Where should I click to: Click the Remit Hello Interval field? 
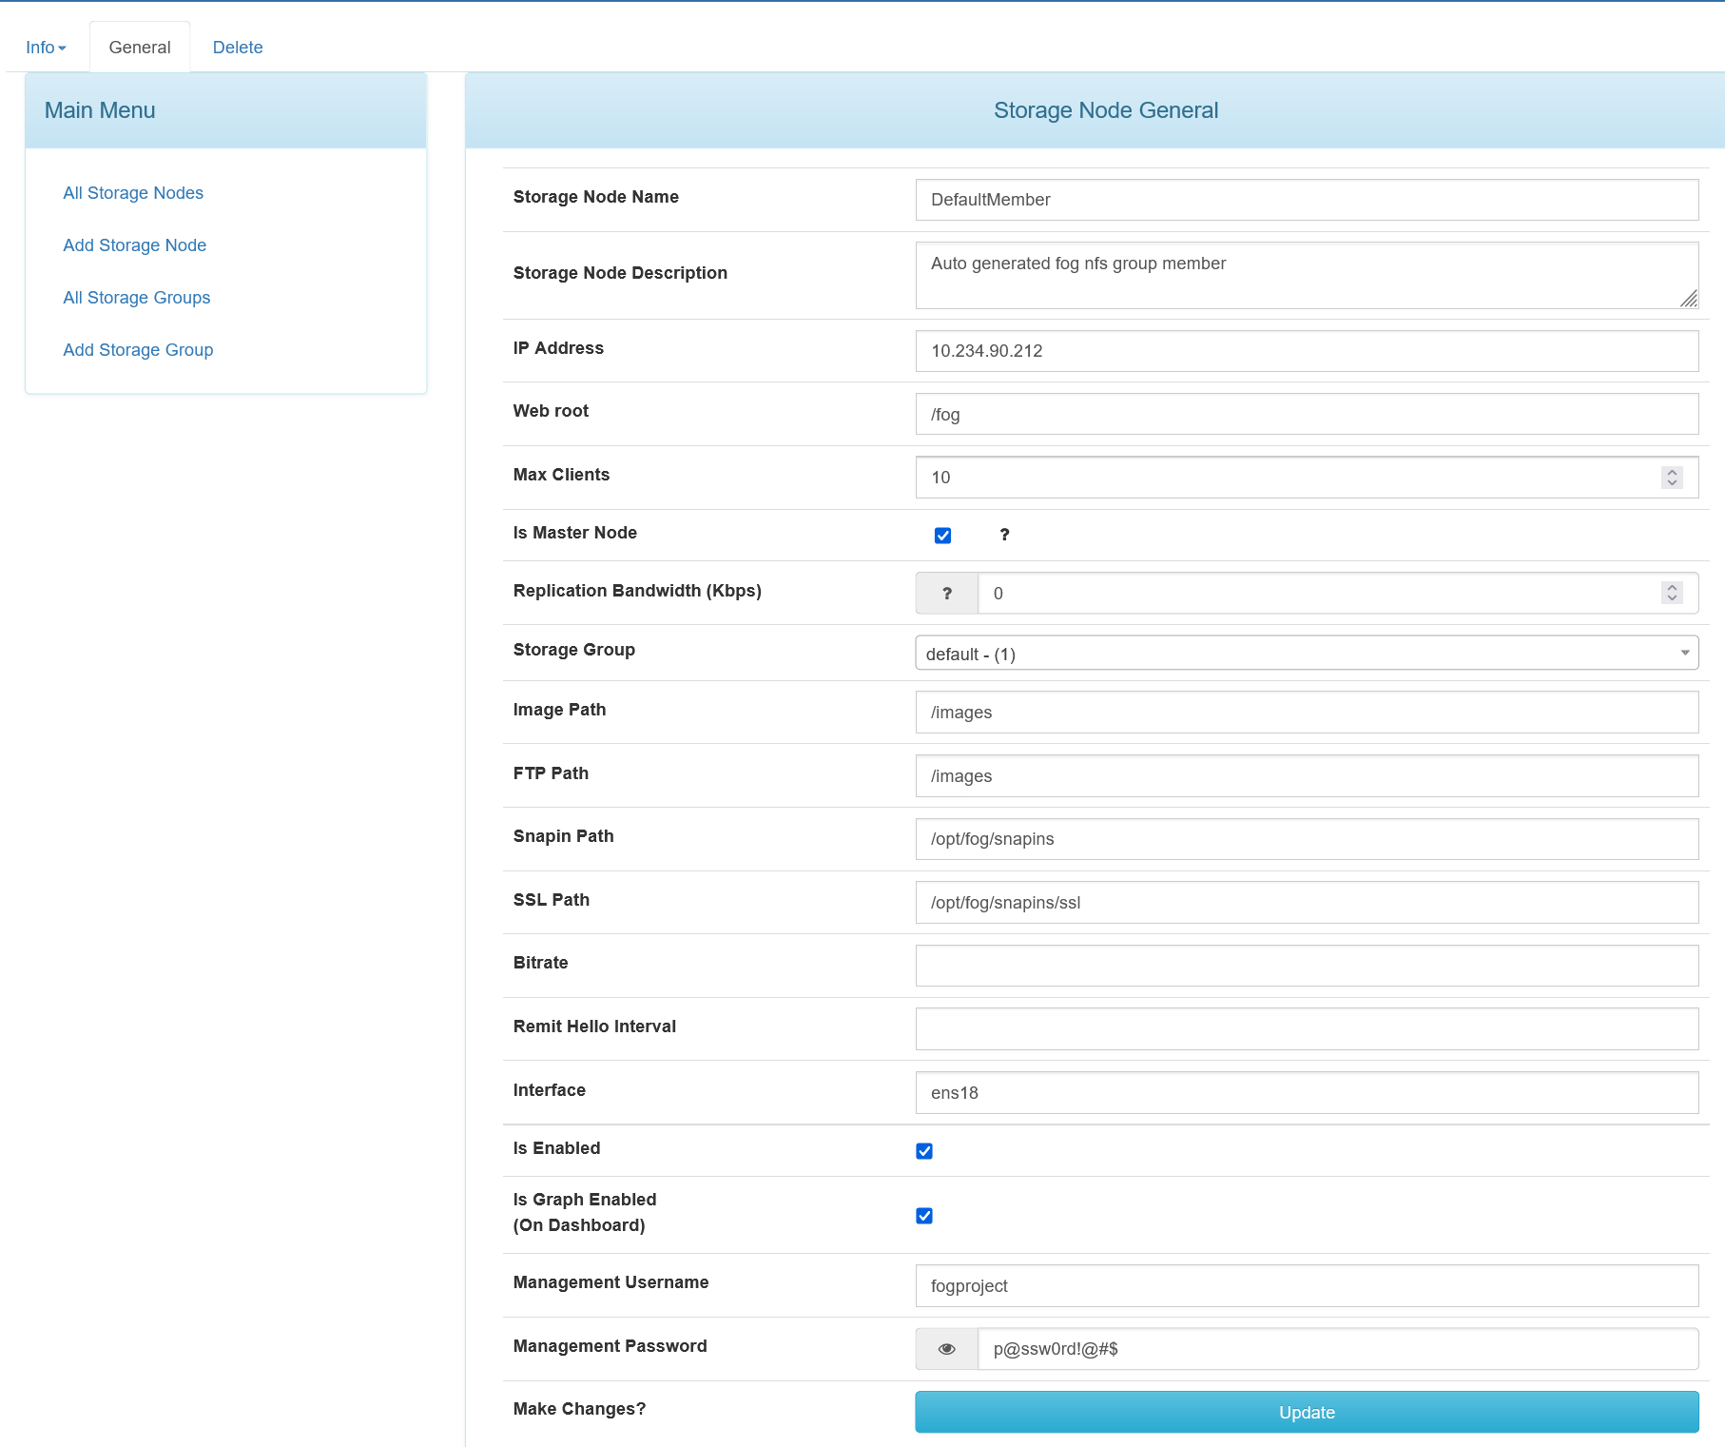click(x=1307, y=1029)
